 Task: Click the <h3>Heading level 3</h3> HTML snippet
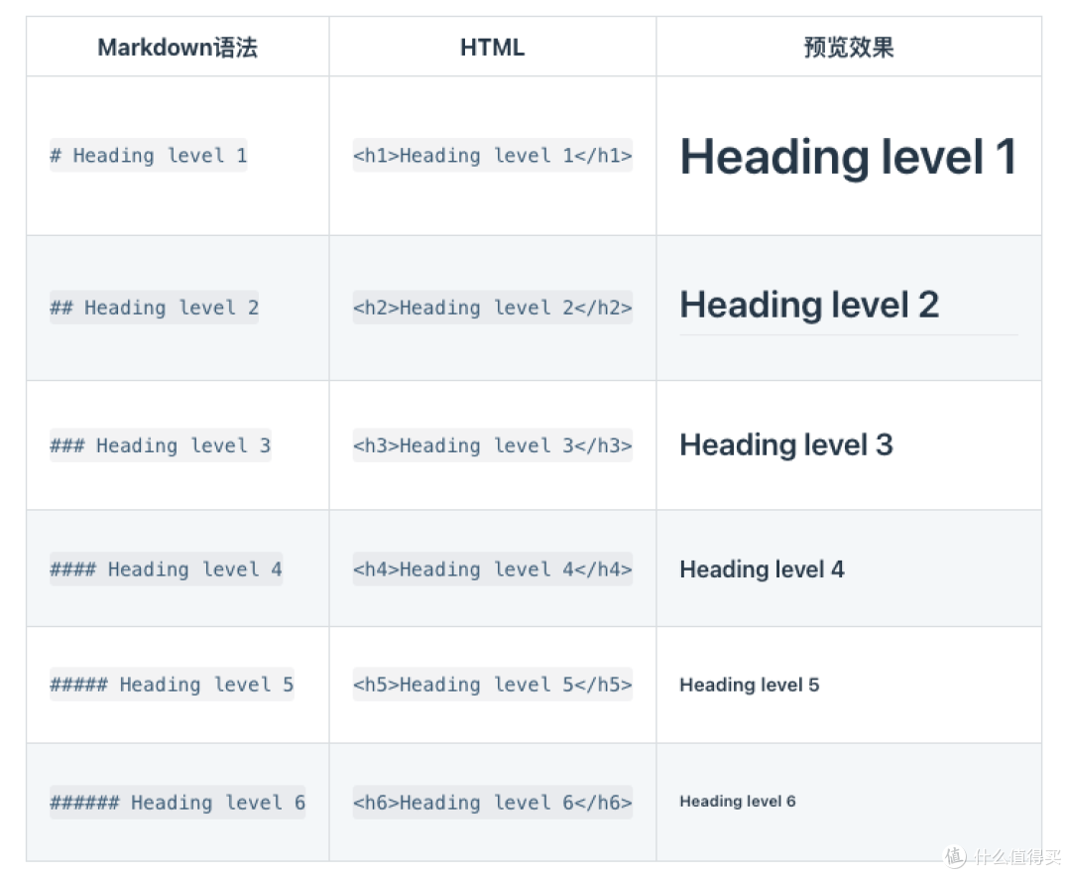(493, 445)
